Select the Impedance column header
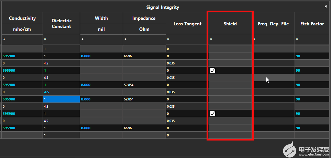331x158 pixels. pyautogui.click(x=144, y=18)
